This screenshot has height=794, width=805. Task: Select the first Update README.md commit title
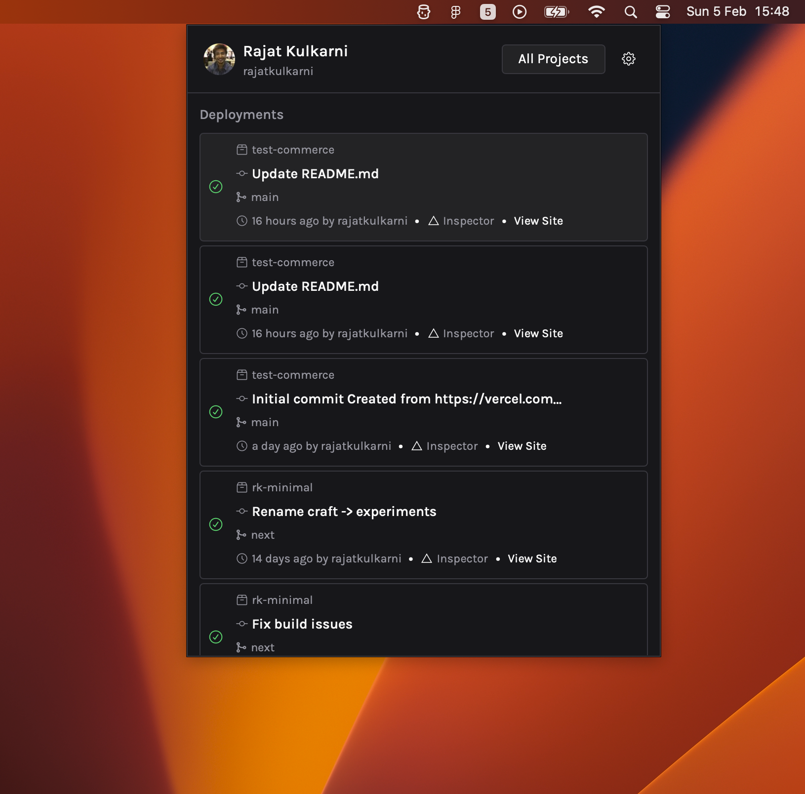[315, 174]
